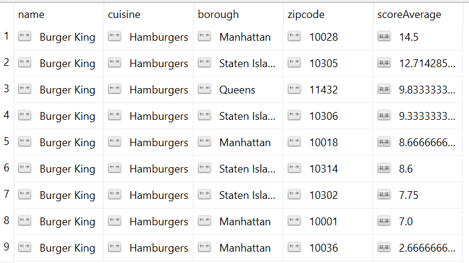
Task: Click the Hamburgers cuisine icon in row 5
Action: [114, 143]
